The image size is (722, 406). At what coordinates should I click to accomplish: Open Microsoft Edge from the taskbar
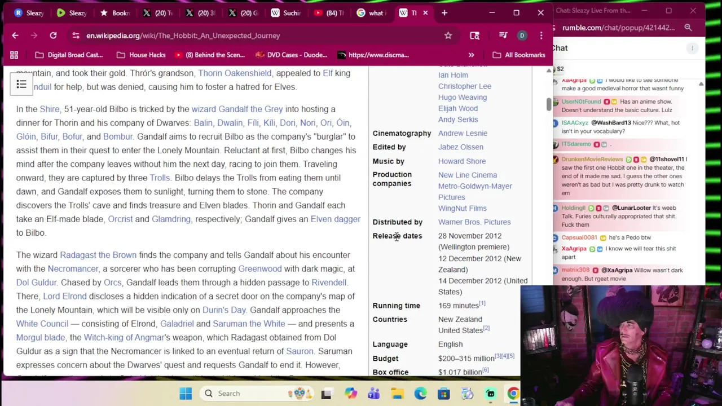tap(421, 394)
